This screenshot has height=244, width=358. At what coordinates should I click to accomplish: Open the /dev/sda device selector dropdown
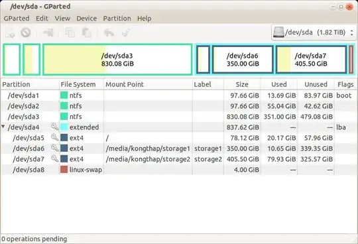[x=314, y=32]
